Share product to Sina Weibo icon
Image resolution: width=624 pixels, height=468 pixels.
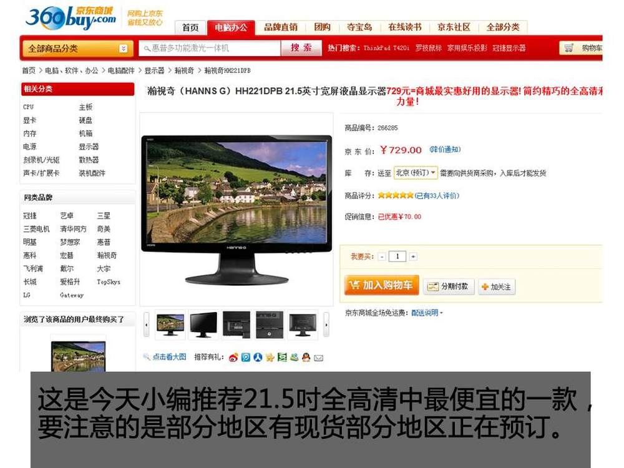click(x=233, y=358)
